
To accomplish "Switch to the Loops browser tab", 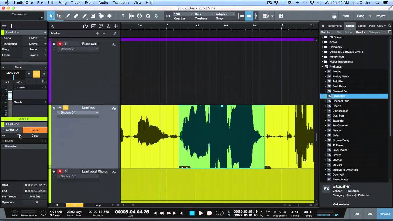I will click(362, 26).
